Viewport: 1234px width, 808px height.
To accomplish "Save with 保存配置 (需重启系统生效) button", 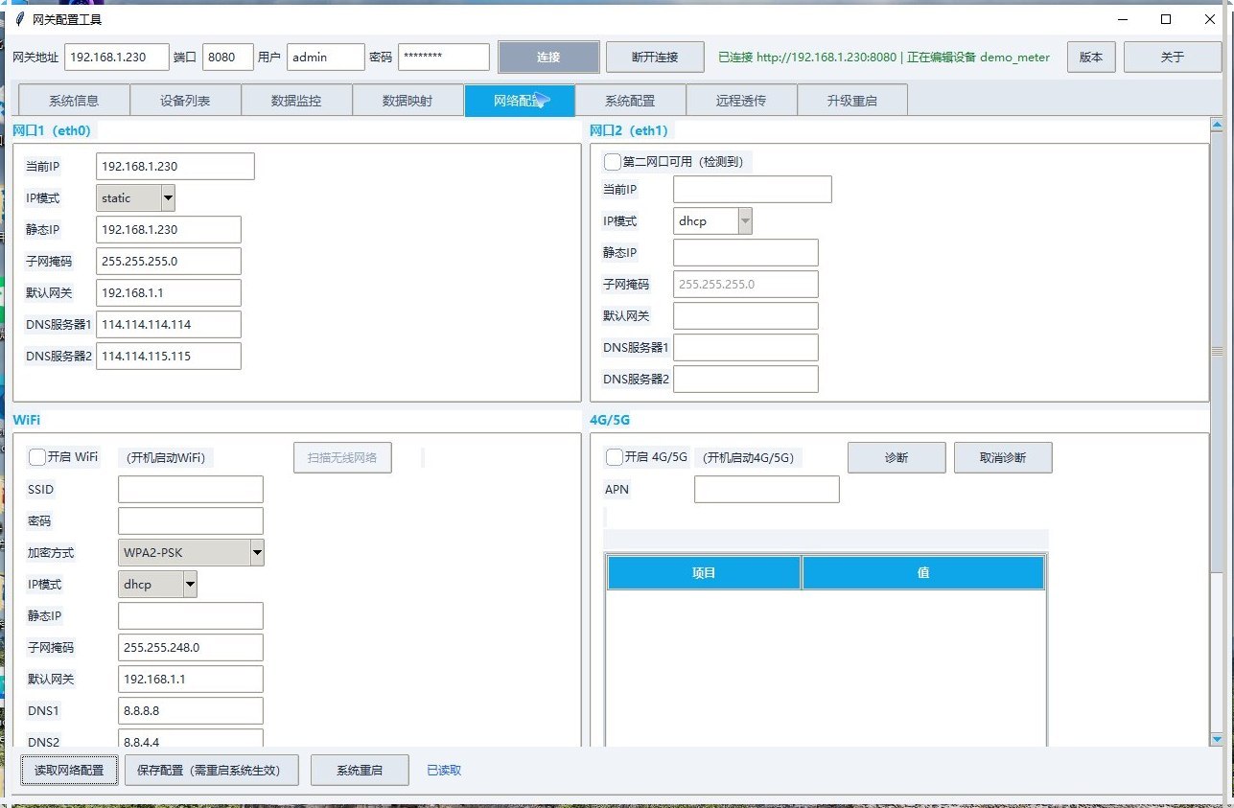I will 211,771.
